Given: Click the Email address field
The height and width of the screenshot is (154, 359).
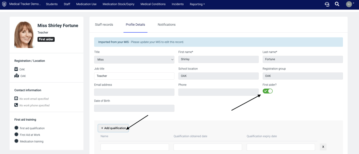Looking at the screenshot, I should click(x=134, y=92).
